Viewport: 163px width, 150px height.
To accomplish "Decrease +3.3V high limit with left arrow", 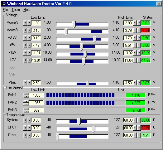I will pos(135,38).
